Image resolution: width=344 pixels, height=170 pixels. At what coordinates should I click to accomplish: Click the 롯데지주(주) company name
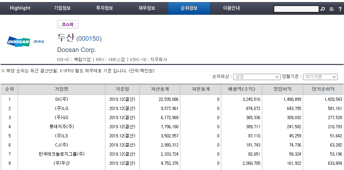61,127
